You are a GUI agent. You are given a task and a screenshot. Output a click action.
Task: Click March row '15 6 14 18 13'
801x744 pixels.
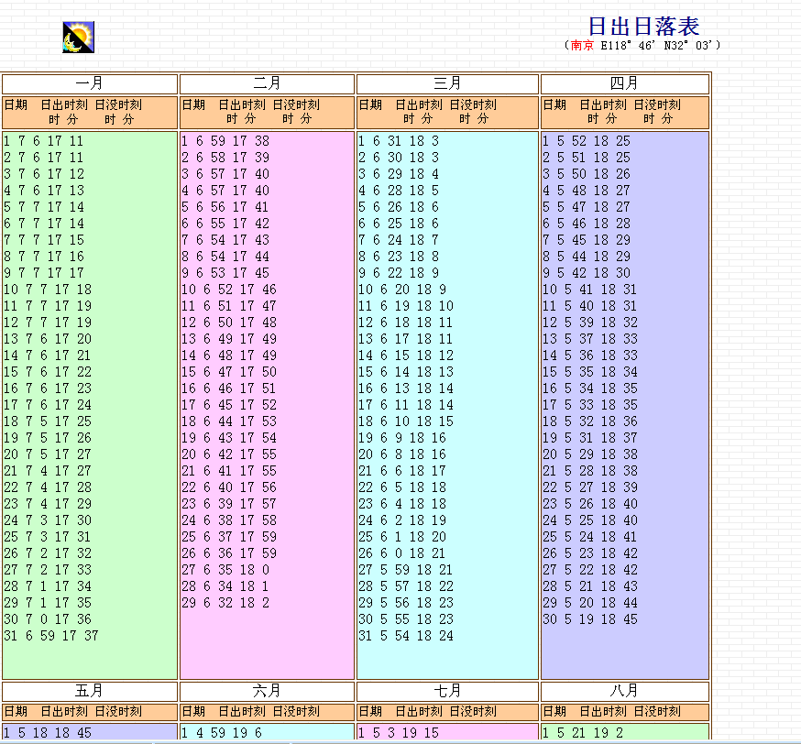pyautogui.click(x=406, y=372)
